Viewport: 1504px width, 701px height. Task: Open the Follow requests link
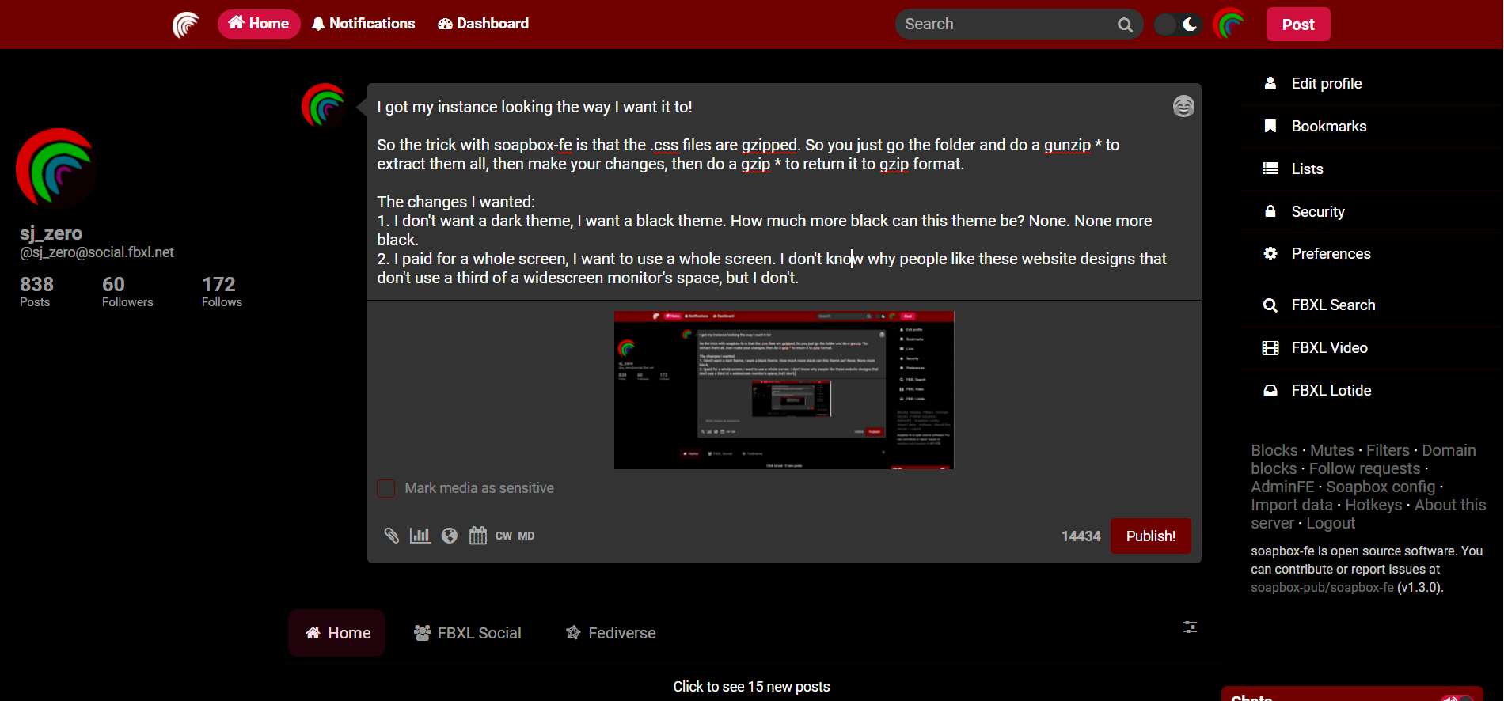pyautogui.click(x=1365, y=468)
